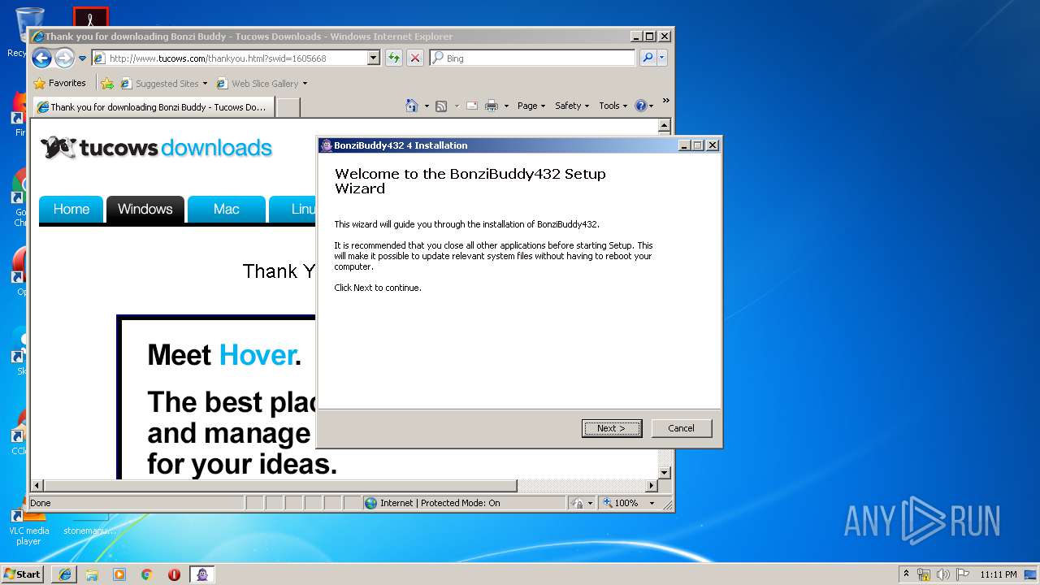Click Next in BonziBuddy432 setup wizard
1040x585 pixels.
pyautogui.click(x=612, y=428)
